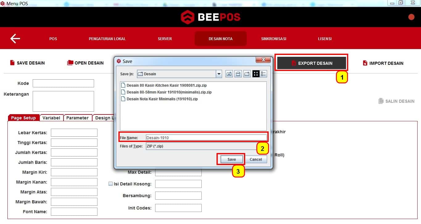Click the SALIN DESAIN button label

click(400, 101)
